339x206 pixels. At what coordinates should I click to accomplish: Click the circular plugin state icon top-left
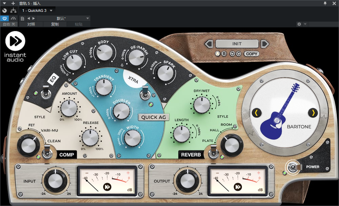[4, 10]
